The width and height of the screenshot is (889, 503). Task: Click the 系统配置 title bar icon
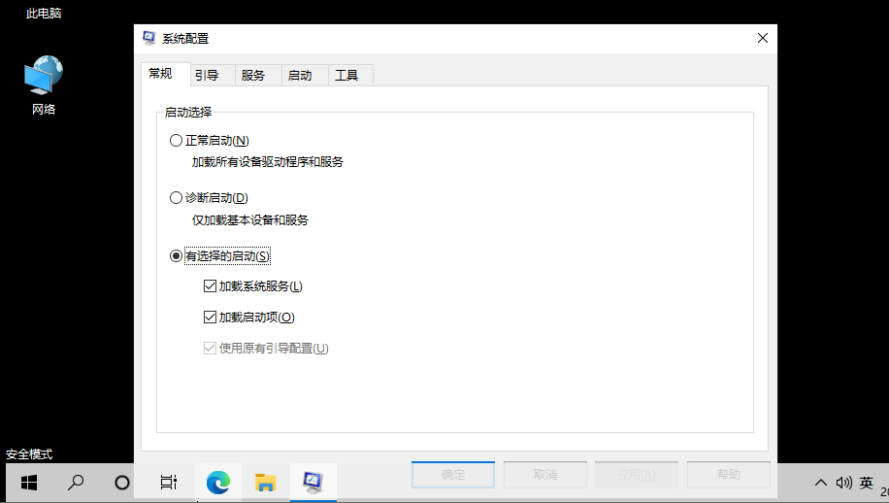tap(149, 38)
